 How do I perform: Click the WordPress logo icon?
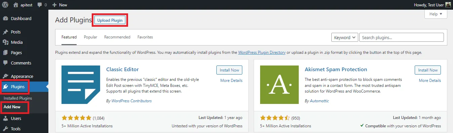tap(5, 5)
